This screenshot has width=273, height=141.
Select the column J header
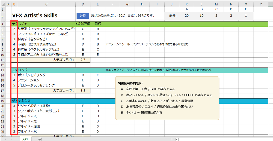(172, 5)
